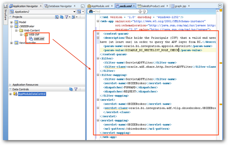
Task: Close the Application Navigator tab
Action: point(41,6)
